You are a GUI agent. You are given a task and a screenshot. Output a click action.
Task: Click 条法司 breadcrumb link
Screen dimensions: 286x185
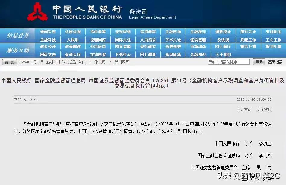click(100, 62)
